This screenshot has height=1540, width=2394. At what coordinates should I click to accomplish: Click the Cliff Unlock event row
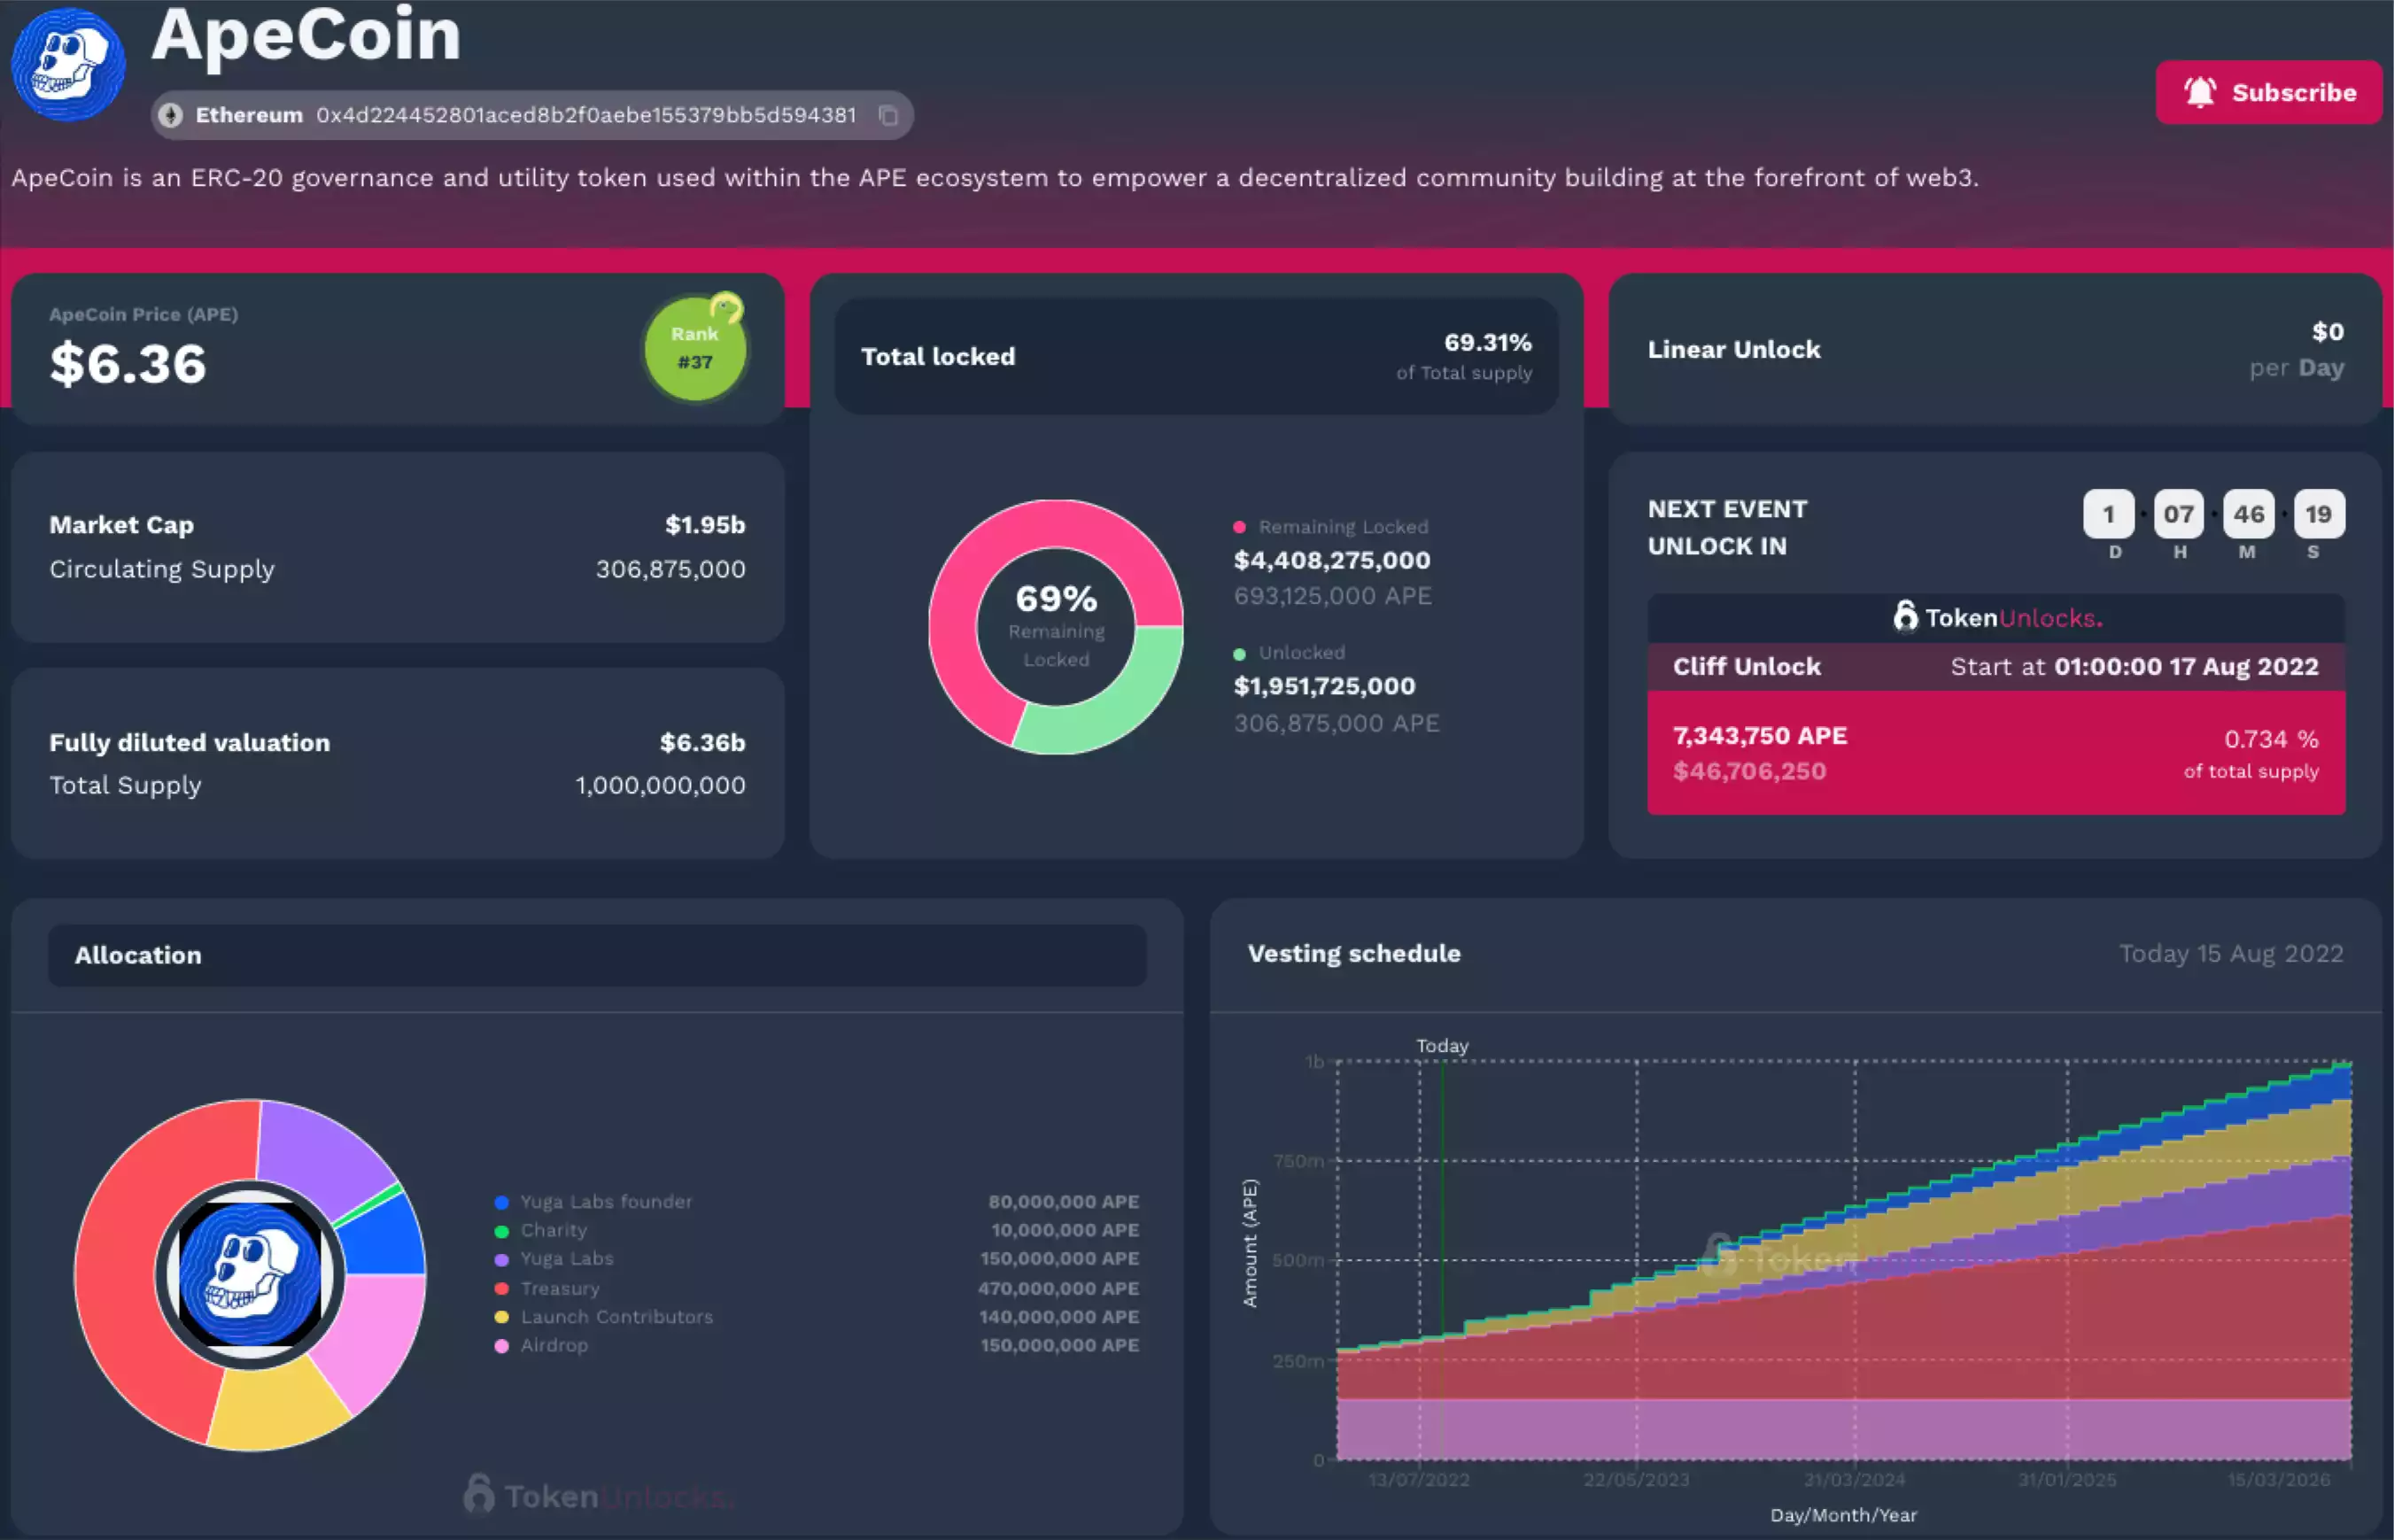[x=1995, y=667]
